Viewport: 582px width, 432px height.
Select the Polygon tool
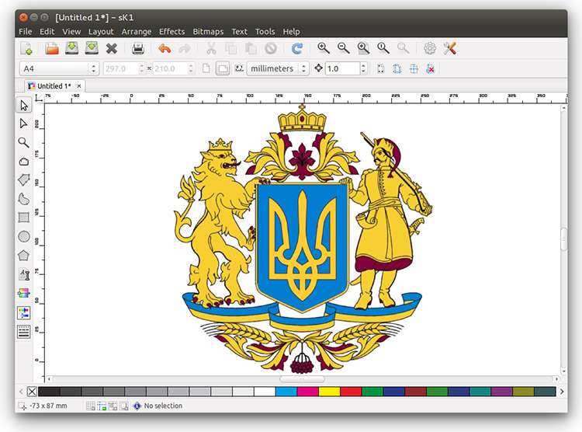pyautogui.click(x=24, y=256)
